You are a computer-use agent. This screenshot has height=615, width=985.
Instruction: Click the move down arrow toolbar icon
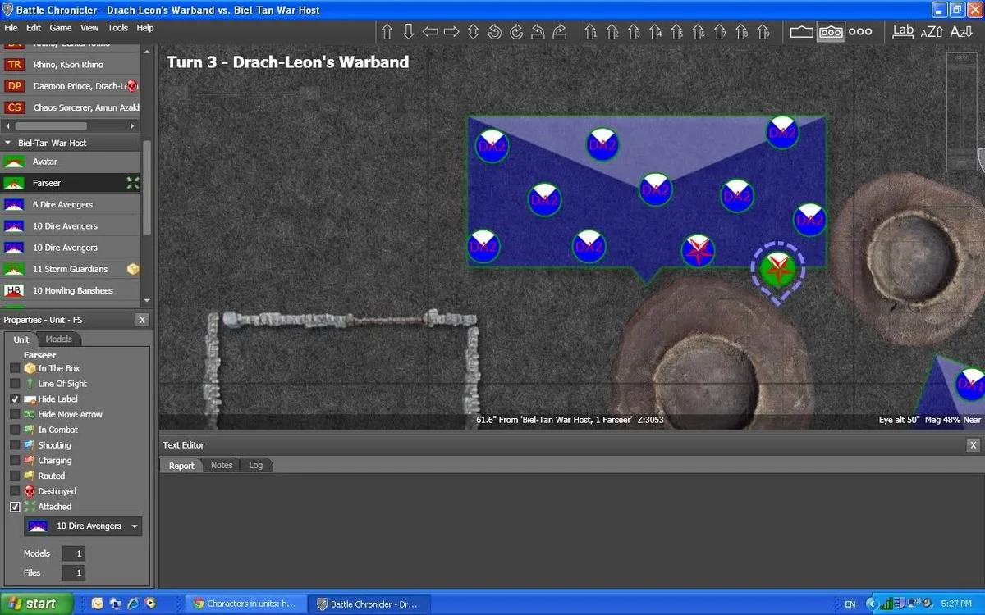[x=409, y=32]
